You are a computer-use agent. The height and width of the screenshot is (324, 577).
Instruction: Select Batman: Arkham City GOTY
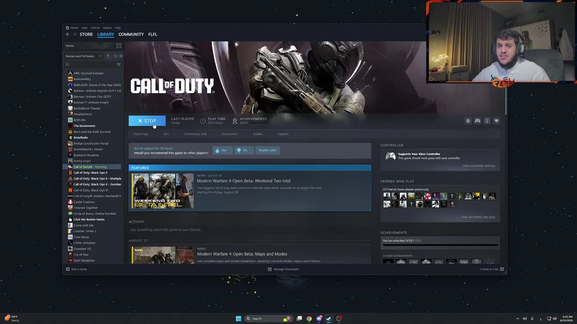92,97
